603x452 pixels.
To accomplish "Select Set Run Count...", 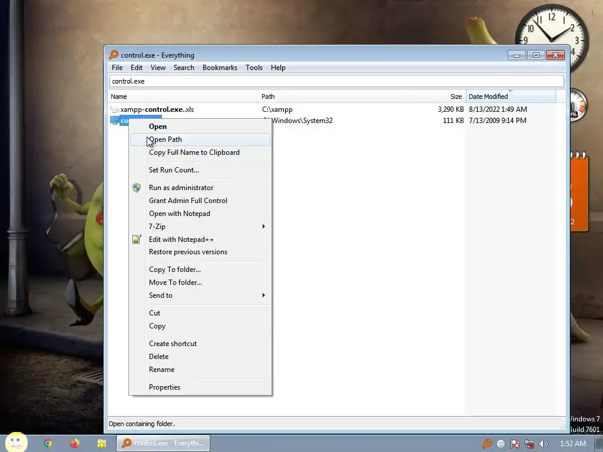I will click(x=200, y=170).
